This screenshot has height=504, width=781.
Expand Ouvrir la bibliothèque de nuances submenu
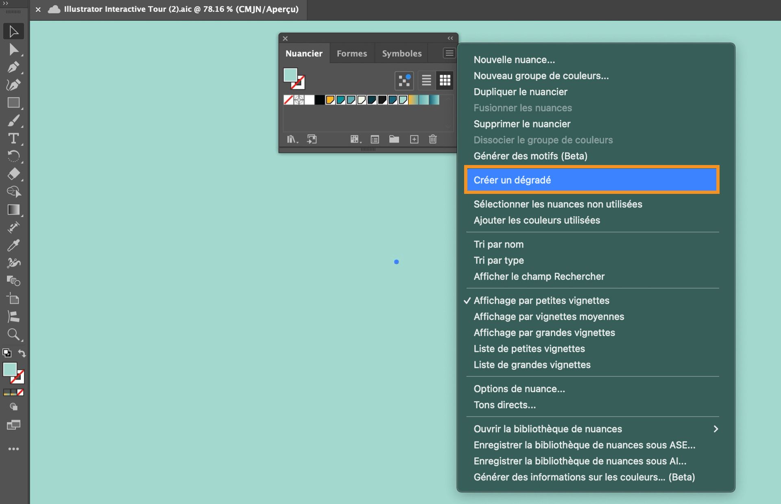(x=548, y=429)
